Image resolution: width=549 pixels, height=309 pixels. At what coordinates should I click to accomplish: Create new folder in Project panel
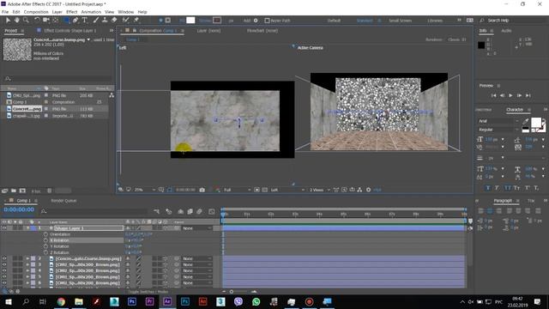point(14,191)
